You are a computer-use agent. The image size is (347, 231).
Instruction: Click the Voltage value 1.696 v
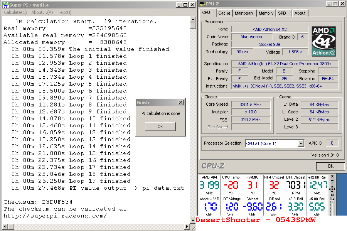295,52
